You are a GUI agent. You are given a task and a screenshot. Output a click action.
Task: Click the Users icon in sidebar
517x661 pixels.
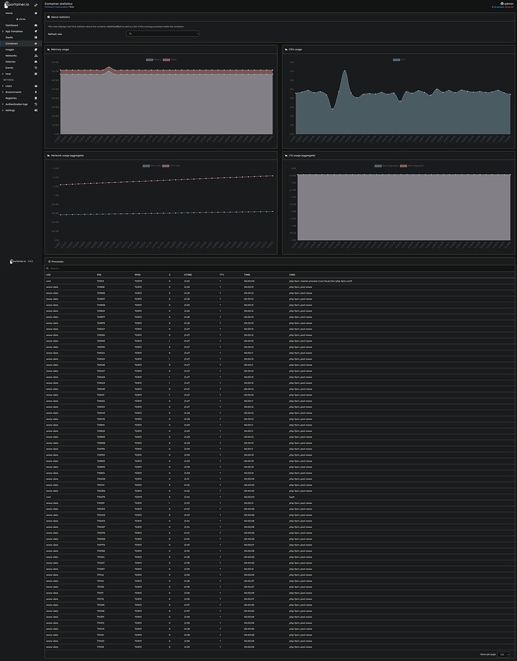tap(36, 86)
